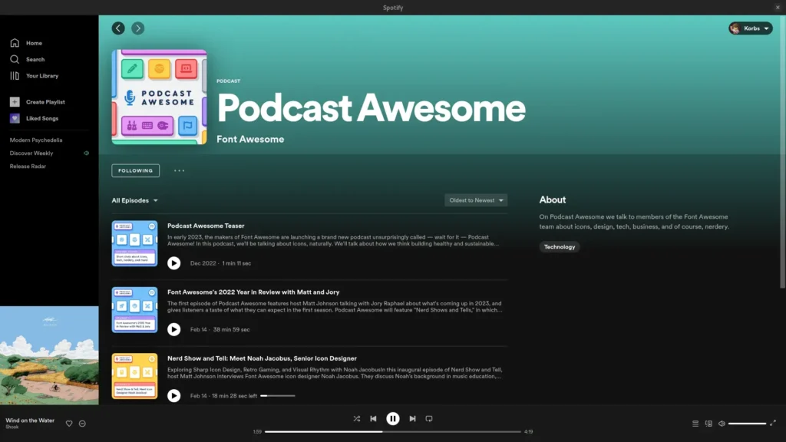Image resolution: width=786 pixels, height=442 pixels.
Task: Connect to a device
Action: [x=708, y=423]
